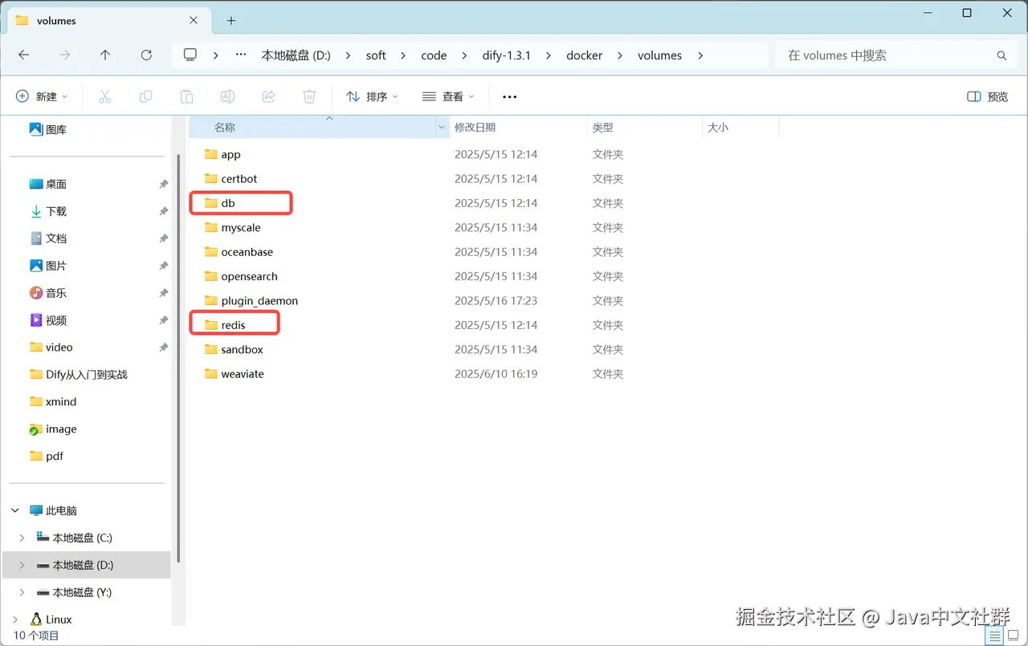Open a new tab with plus button
Viewport: 1028px width, 646px height.
(x=231, y=21)
